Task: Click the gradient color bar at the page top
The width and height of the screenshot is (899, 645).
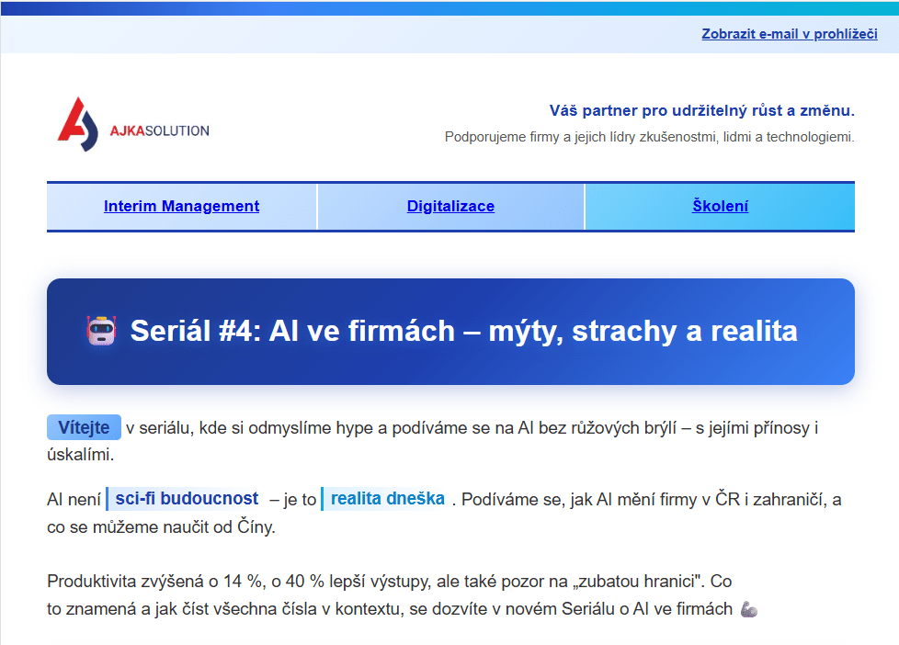Action: pos(449,7)
